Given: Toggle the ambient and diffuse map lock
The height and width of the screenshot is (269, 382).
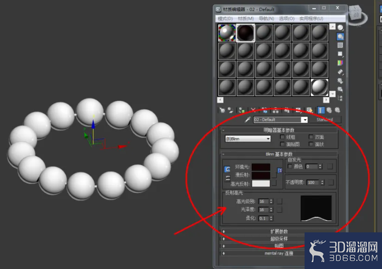Looking at the screenshot, I should tap(280, 170).
